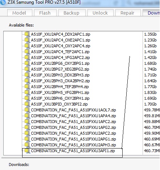Select file A510F_XXU2APC4_DDX2APC1.zip
Screen dimensions: 160x170
(61, 34)
